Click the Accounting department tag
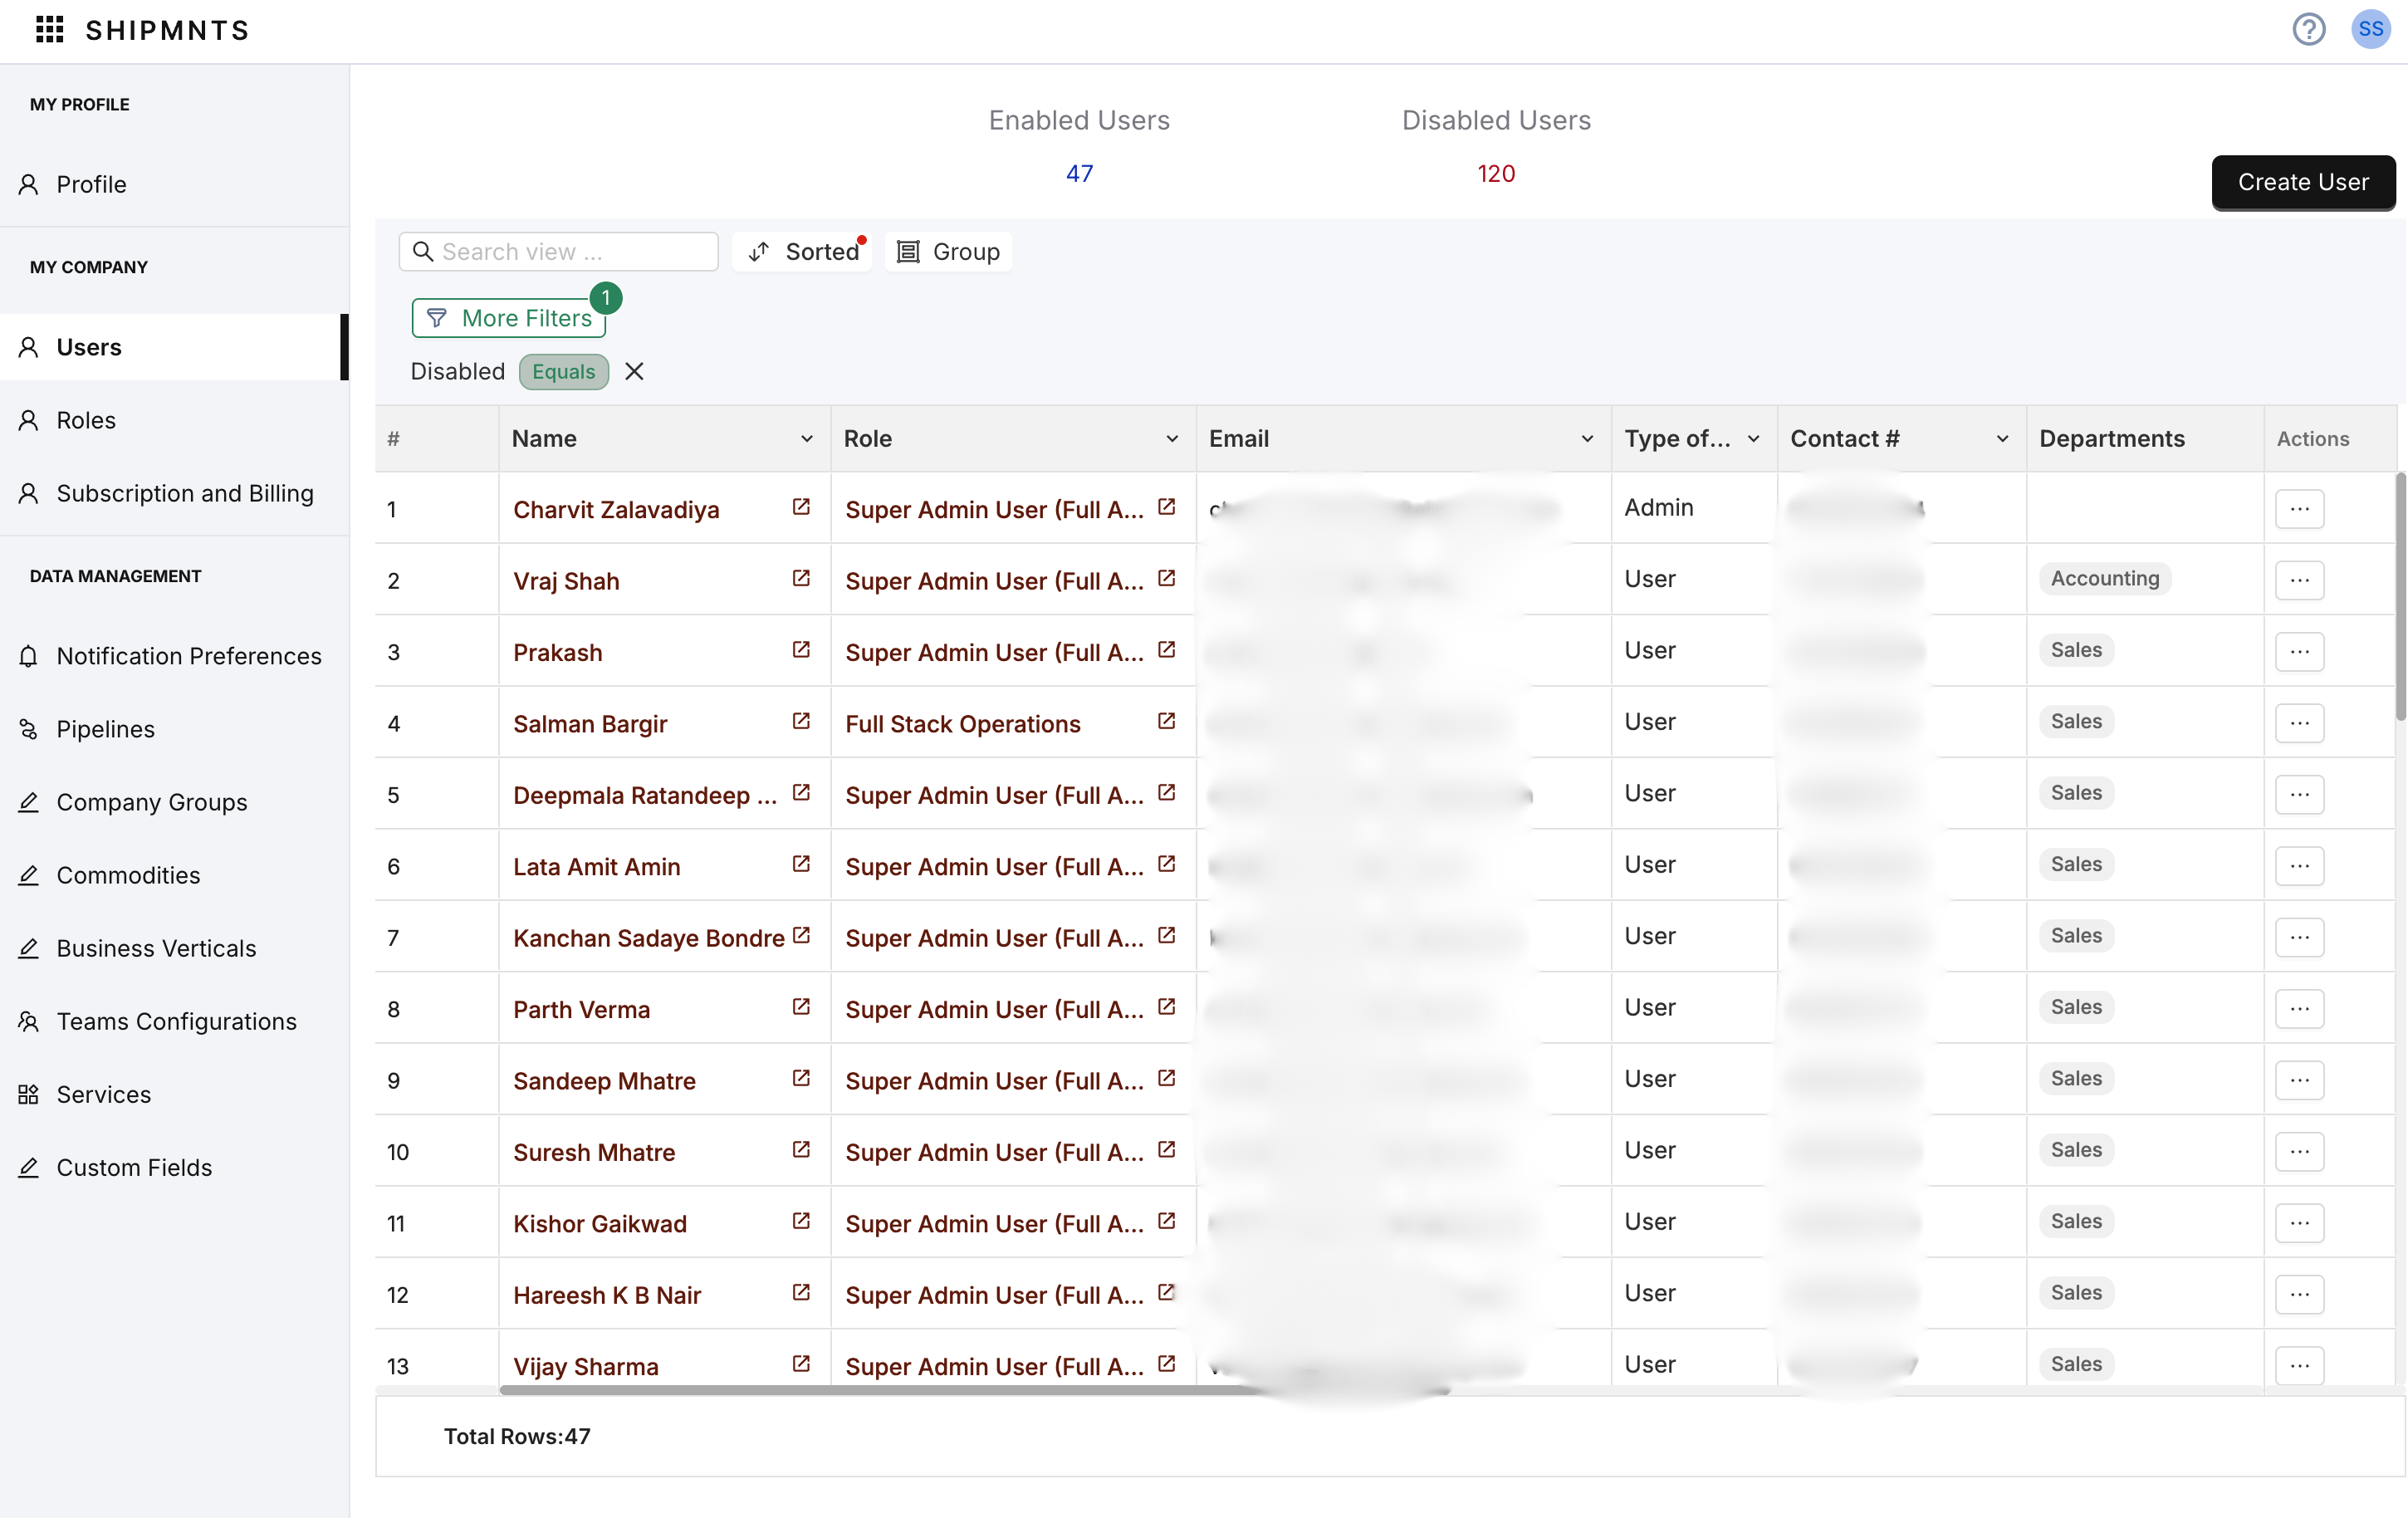2408x1518 pixels. coord(2105,578)
